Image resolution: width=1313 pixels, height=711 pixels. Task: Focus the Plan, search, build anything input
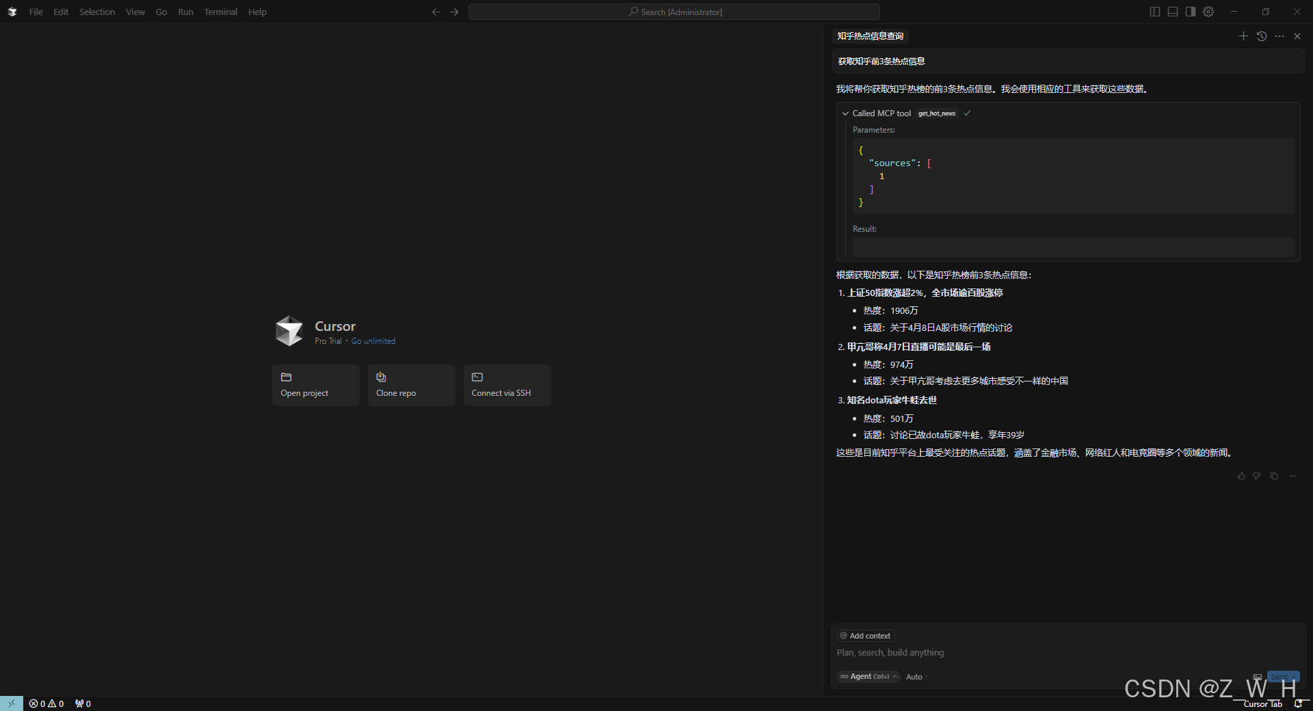1067,653
